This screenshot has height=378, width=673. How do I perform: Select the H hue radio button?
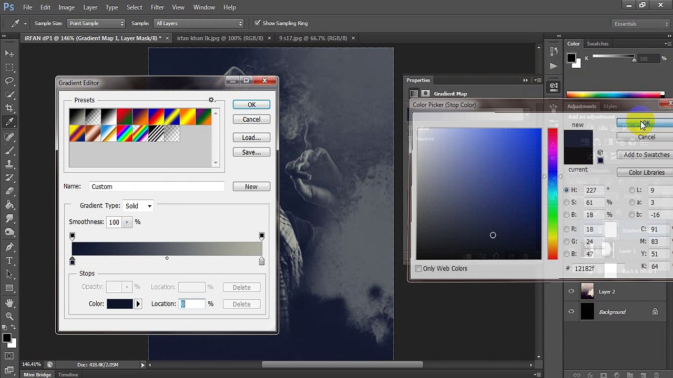(x=566, y=190)
